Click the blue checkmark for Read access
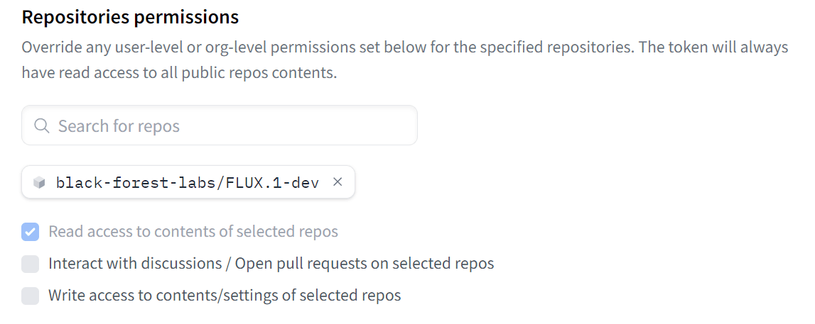 [30, 232]
